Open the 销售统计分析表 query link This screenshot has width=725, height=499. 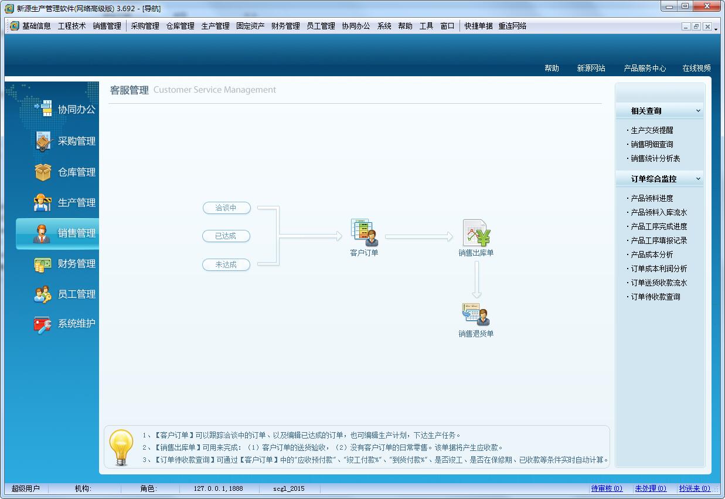click(655, 158)
